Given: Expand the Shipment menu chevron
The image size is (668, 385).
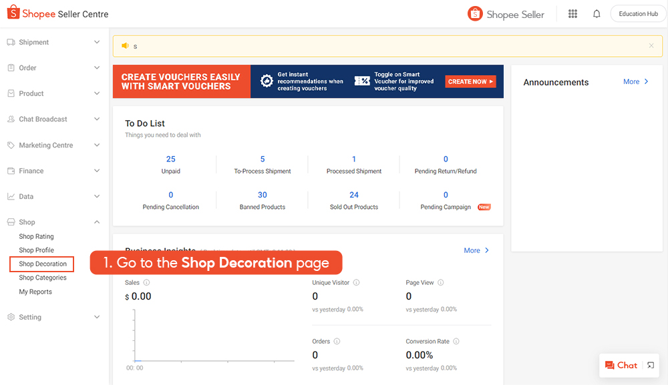Looking at the screenshot, I should tap(97, 42).
